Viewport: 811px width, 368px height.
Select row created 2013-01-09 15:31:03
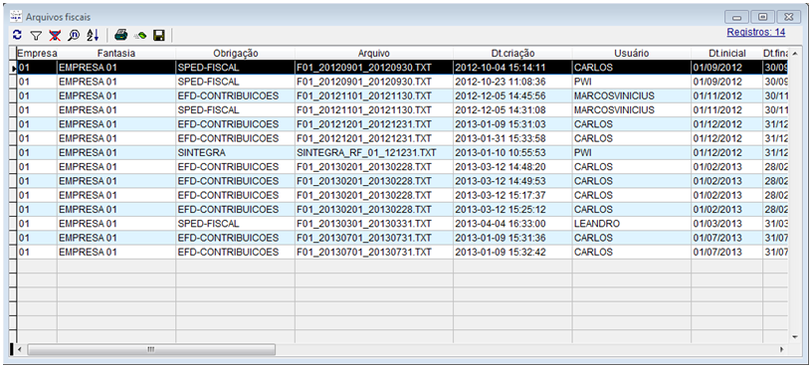coord(402,124)
